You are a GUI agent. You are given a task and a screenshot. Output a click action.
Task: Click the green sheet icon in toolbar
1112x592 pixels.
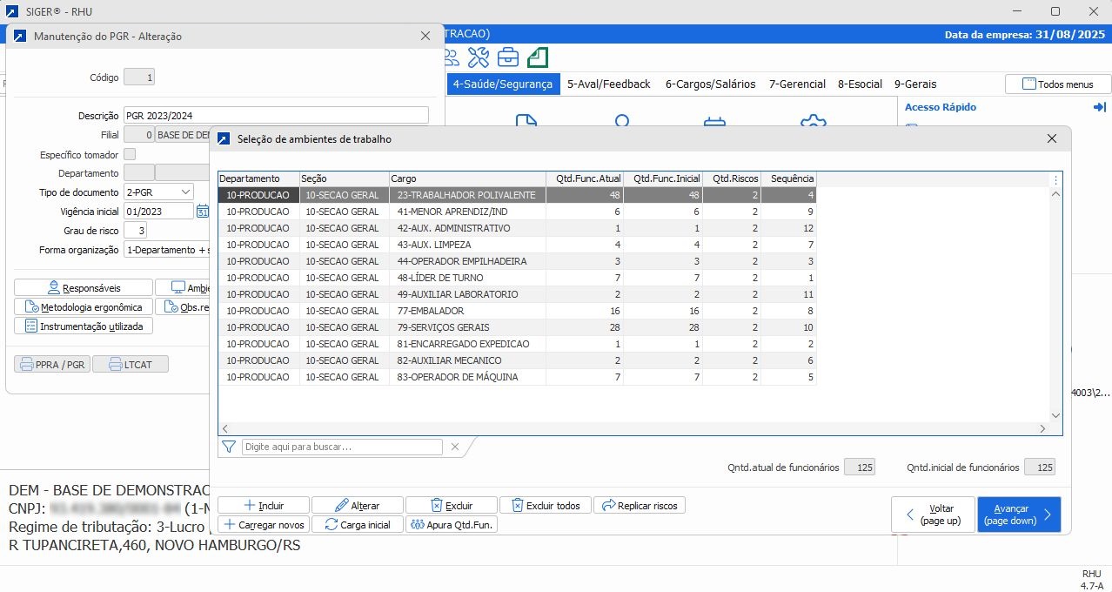[538, 57]
